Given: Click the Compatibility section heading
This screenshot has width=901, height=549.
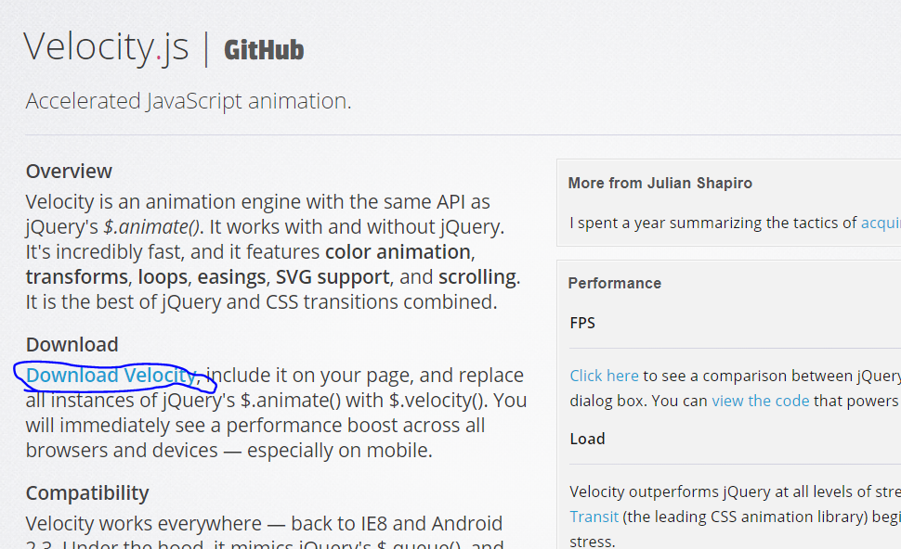Looking at the screenshot, I should pos(87,492).
